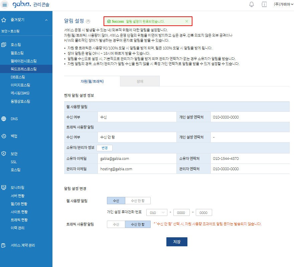The image size is (294, 267).
Task: Select the 자원(웹/트래픽) tab
Action: 92,81
